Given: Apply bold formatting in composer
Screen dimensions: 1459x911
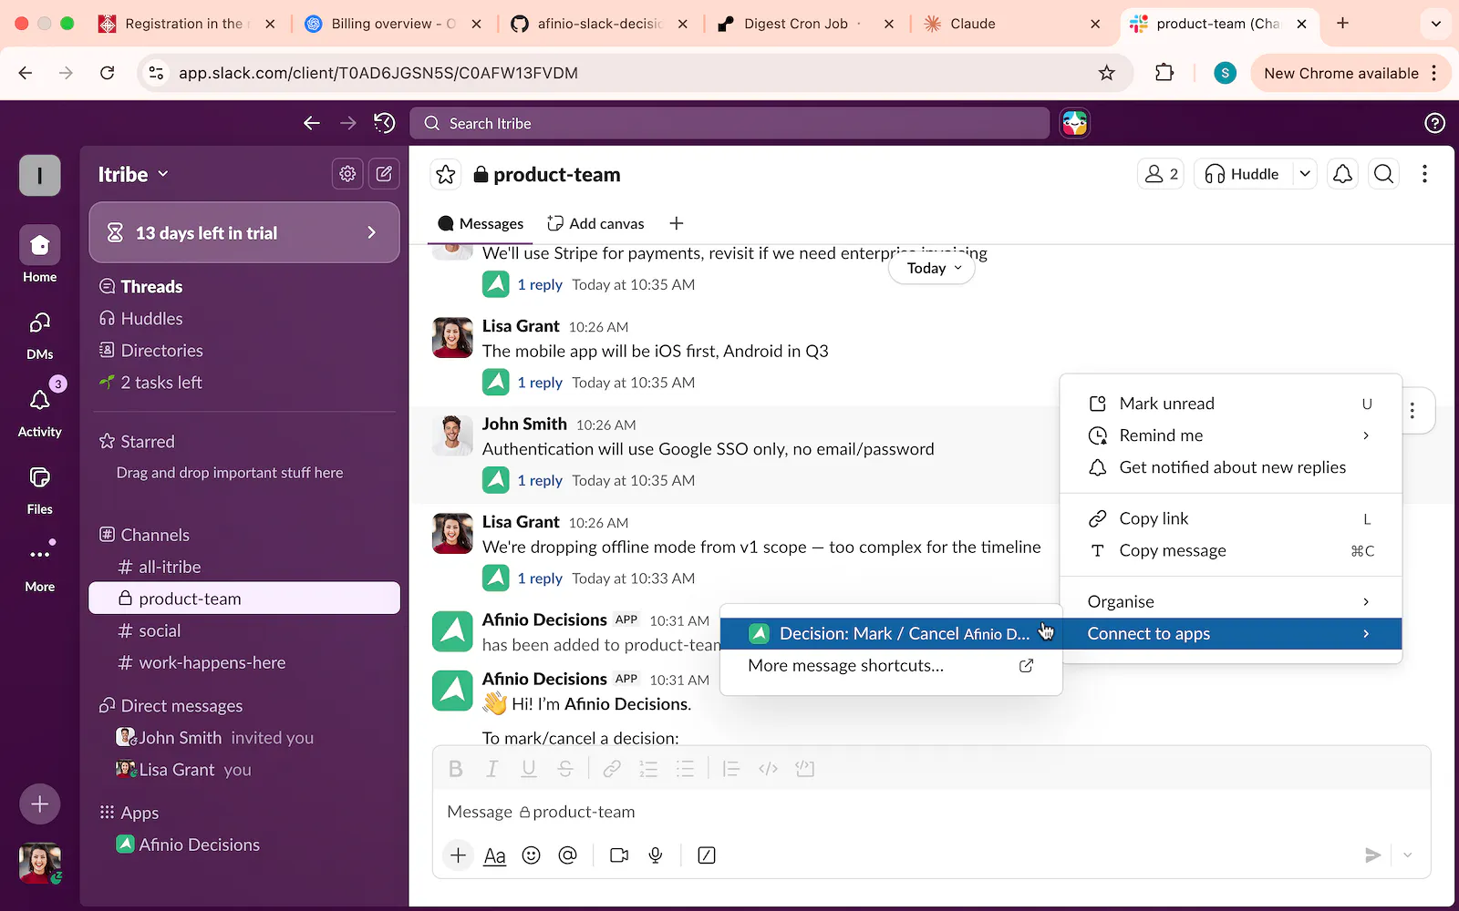Looking at the screenshot, I should (x=456, y=769).
